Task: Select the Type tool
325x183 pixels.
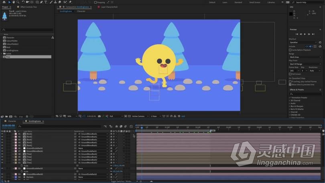Action: coord(47,2)
